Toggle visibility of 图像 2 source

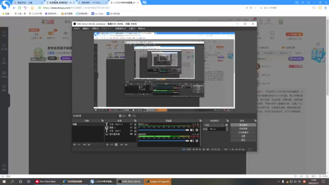(131, 127)
